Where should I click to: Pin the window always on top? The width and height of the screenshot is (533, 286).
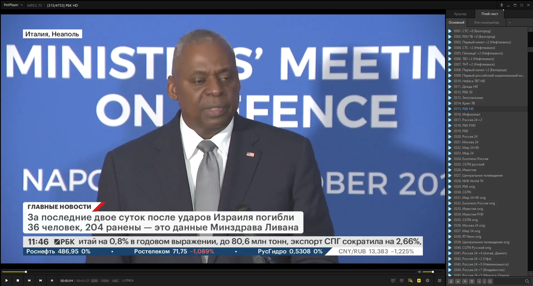point(502,5)
